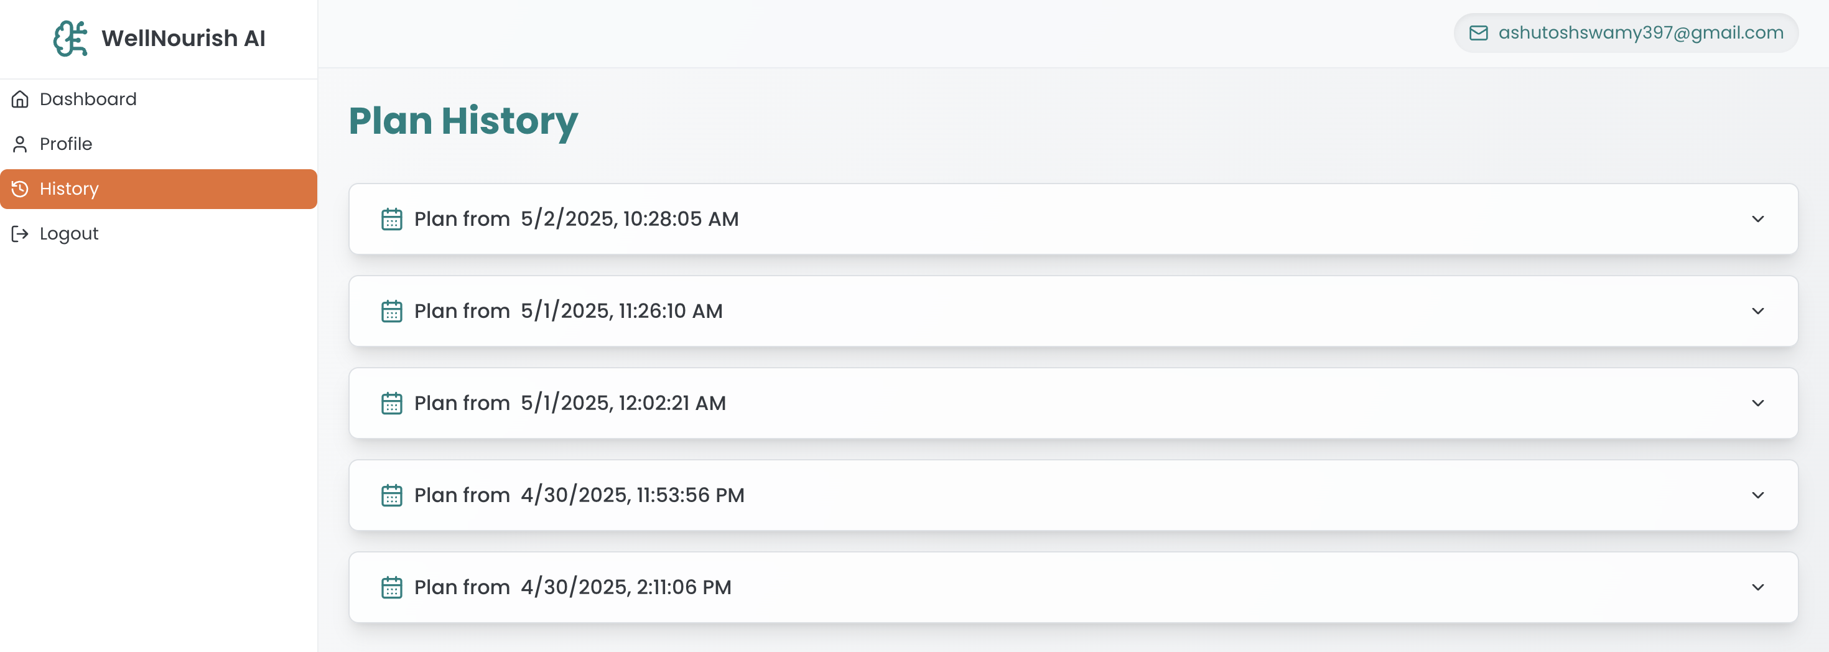Expand the 4/30/2025 11:53:56 PM plan chevron
Viewport: 1829px width, 652px height.
(1757, 495)
